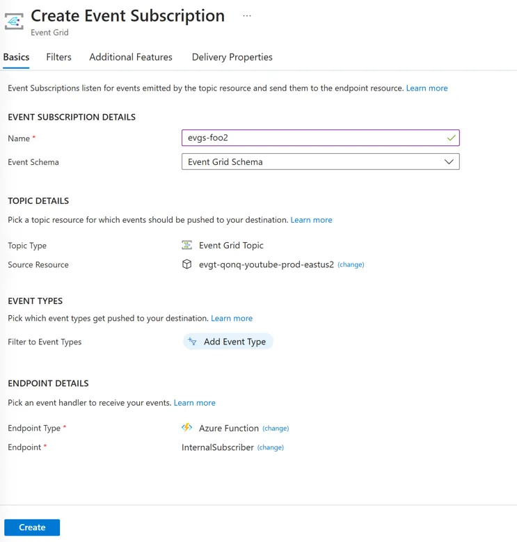Click the EVENT SUBSCRIPTION DETAILS heading
Viewport: 517px width, 542px height.
click(x=72, y=117)
